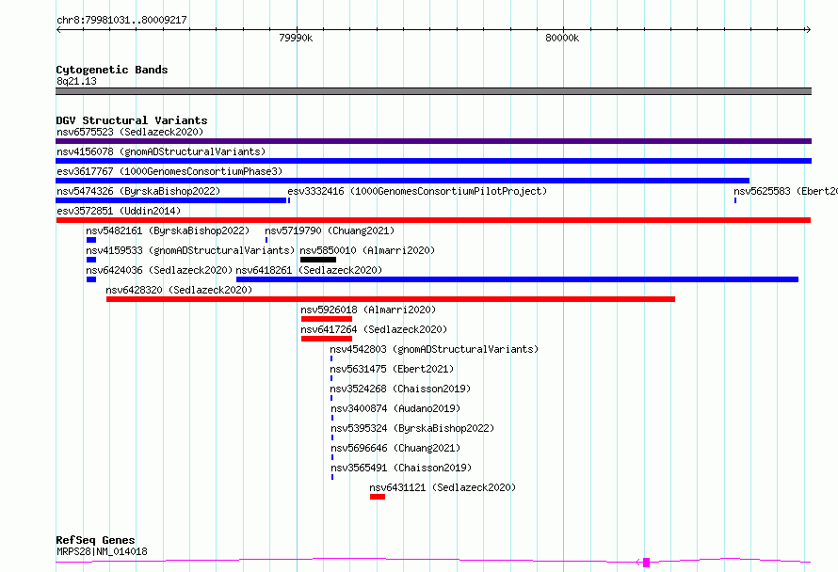Click the 80000k ruler tick label

(x=562, y=38)
